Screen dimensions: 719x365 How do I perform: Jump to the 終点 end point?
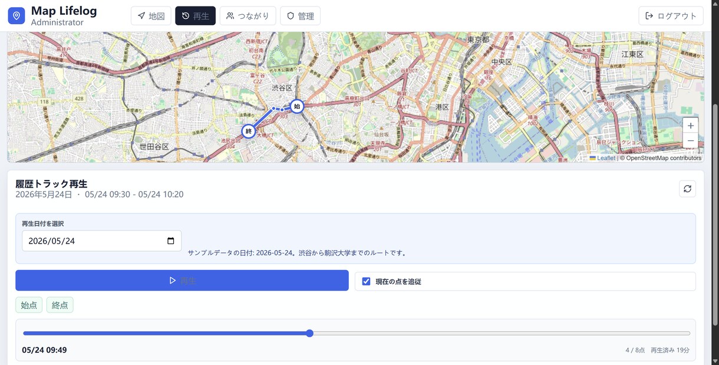pyautogui.click(x=60, y=305)
